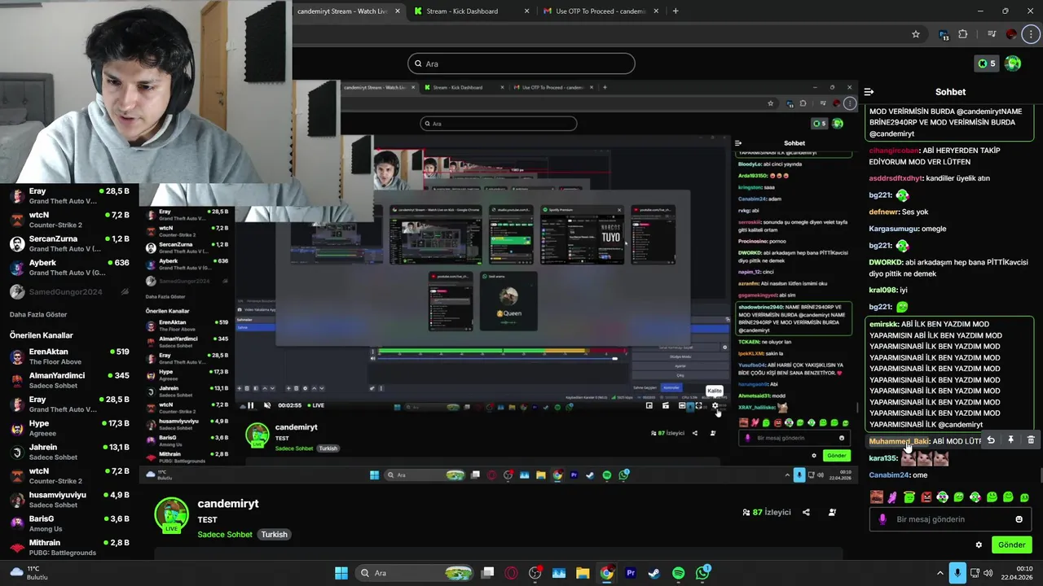Show hidden system tray icons

click(x=940, y=573)
